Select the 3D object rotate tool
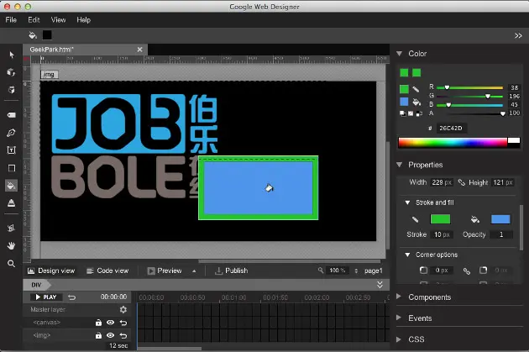The image size is (529, 352). tap(11, 72)
